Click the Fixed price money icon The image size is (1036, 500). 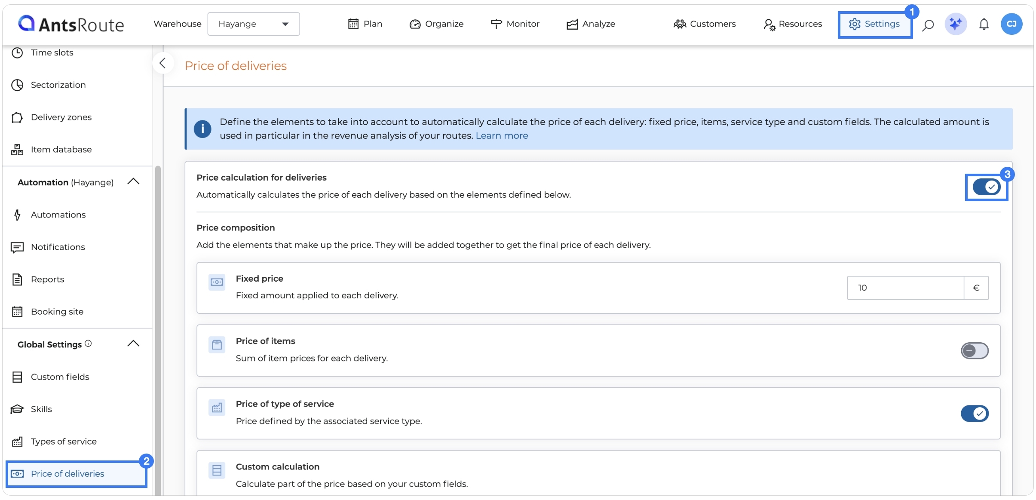click(217, 282)
